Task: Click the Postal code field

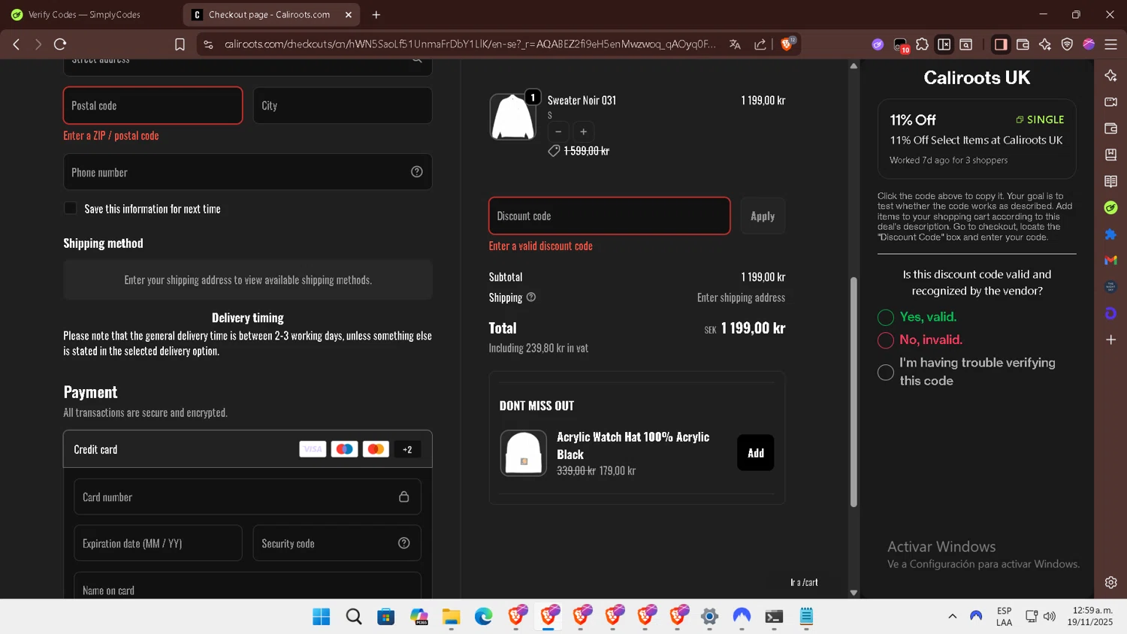Action: coord(153,105)
